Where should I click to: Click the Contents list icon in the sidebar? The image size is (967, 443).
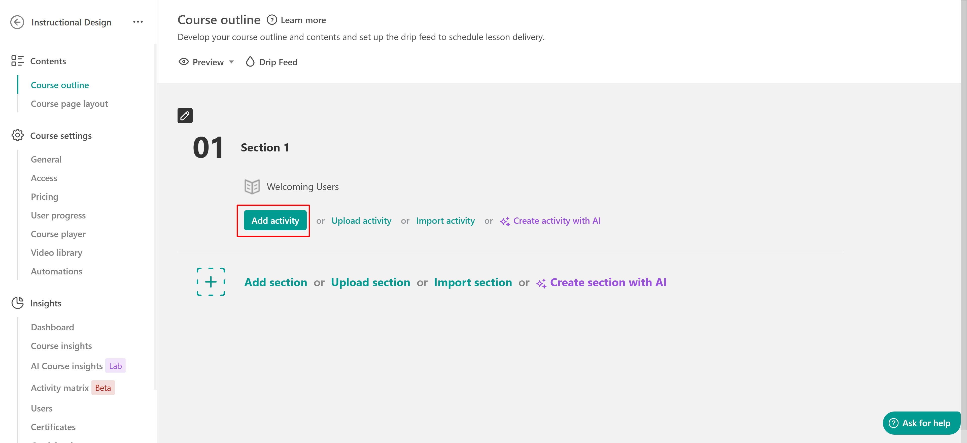click(17, 61)
